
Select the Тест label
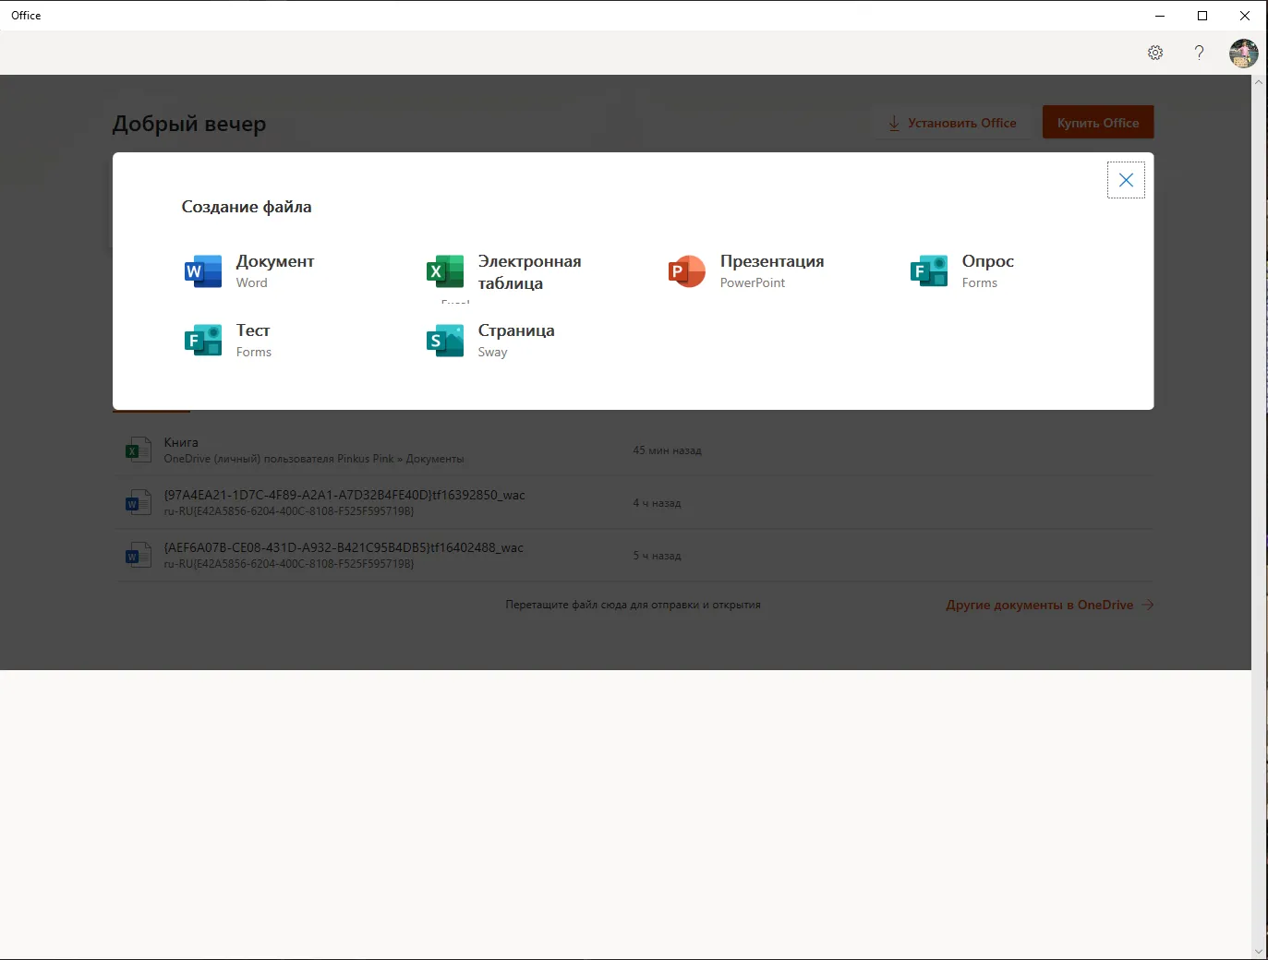tap(253, 330)
